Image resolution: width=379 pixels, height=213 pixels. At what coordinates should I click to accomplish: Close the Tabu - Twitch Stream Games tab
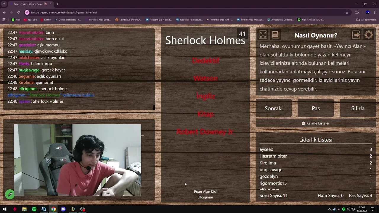[51, 4]
